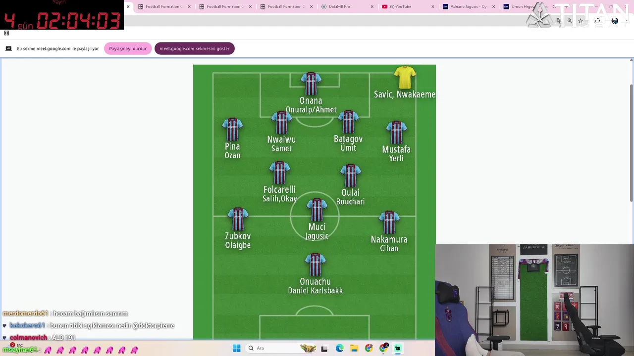Click the Yerli label under Mustafa

point(396,158)
